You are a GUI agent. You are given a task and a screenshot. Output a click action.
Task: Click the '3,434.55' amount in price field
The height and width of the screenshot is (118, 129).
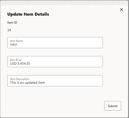[x=24, y=64]
